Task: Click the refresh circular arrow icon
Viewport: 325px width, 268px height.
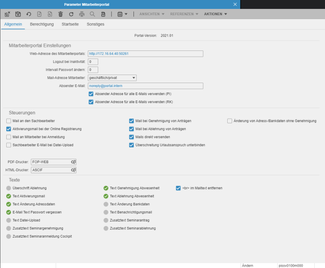Action: tap(71, 14)
